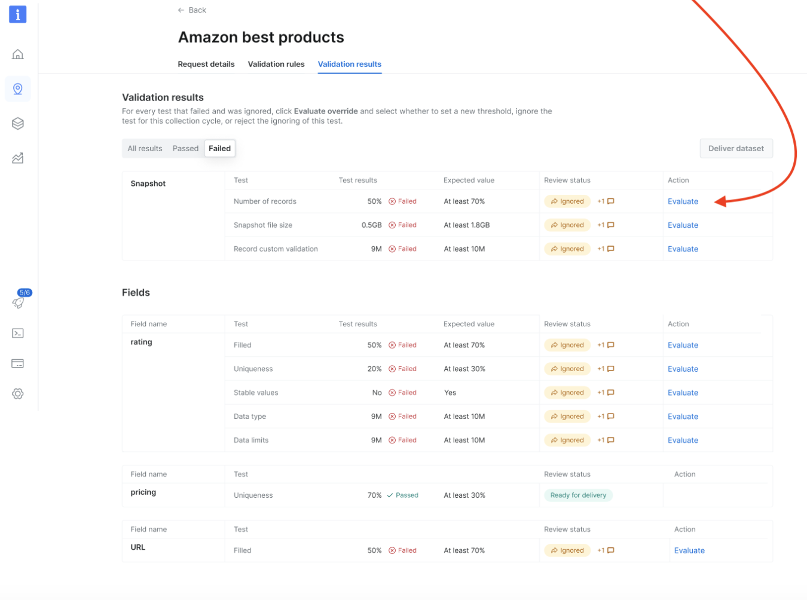Screen dimensions: 807x600
Task: Select the All results filter
Action: click(145, 148)
